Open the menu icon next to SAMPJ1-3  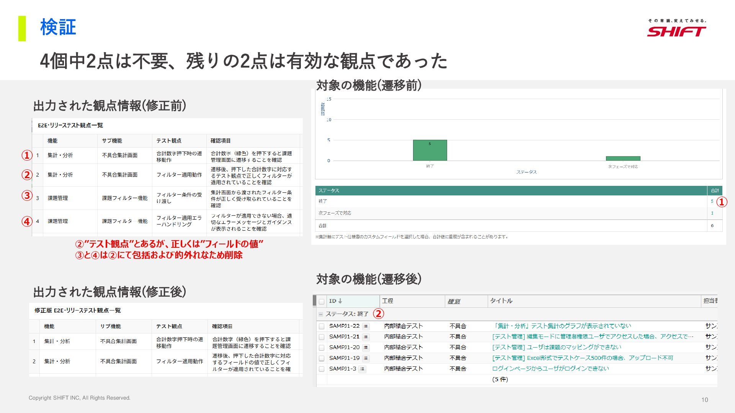coord(362,369)
